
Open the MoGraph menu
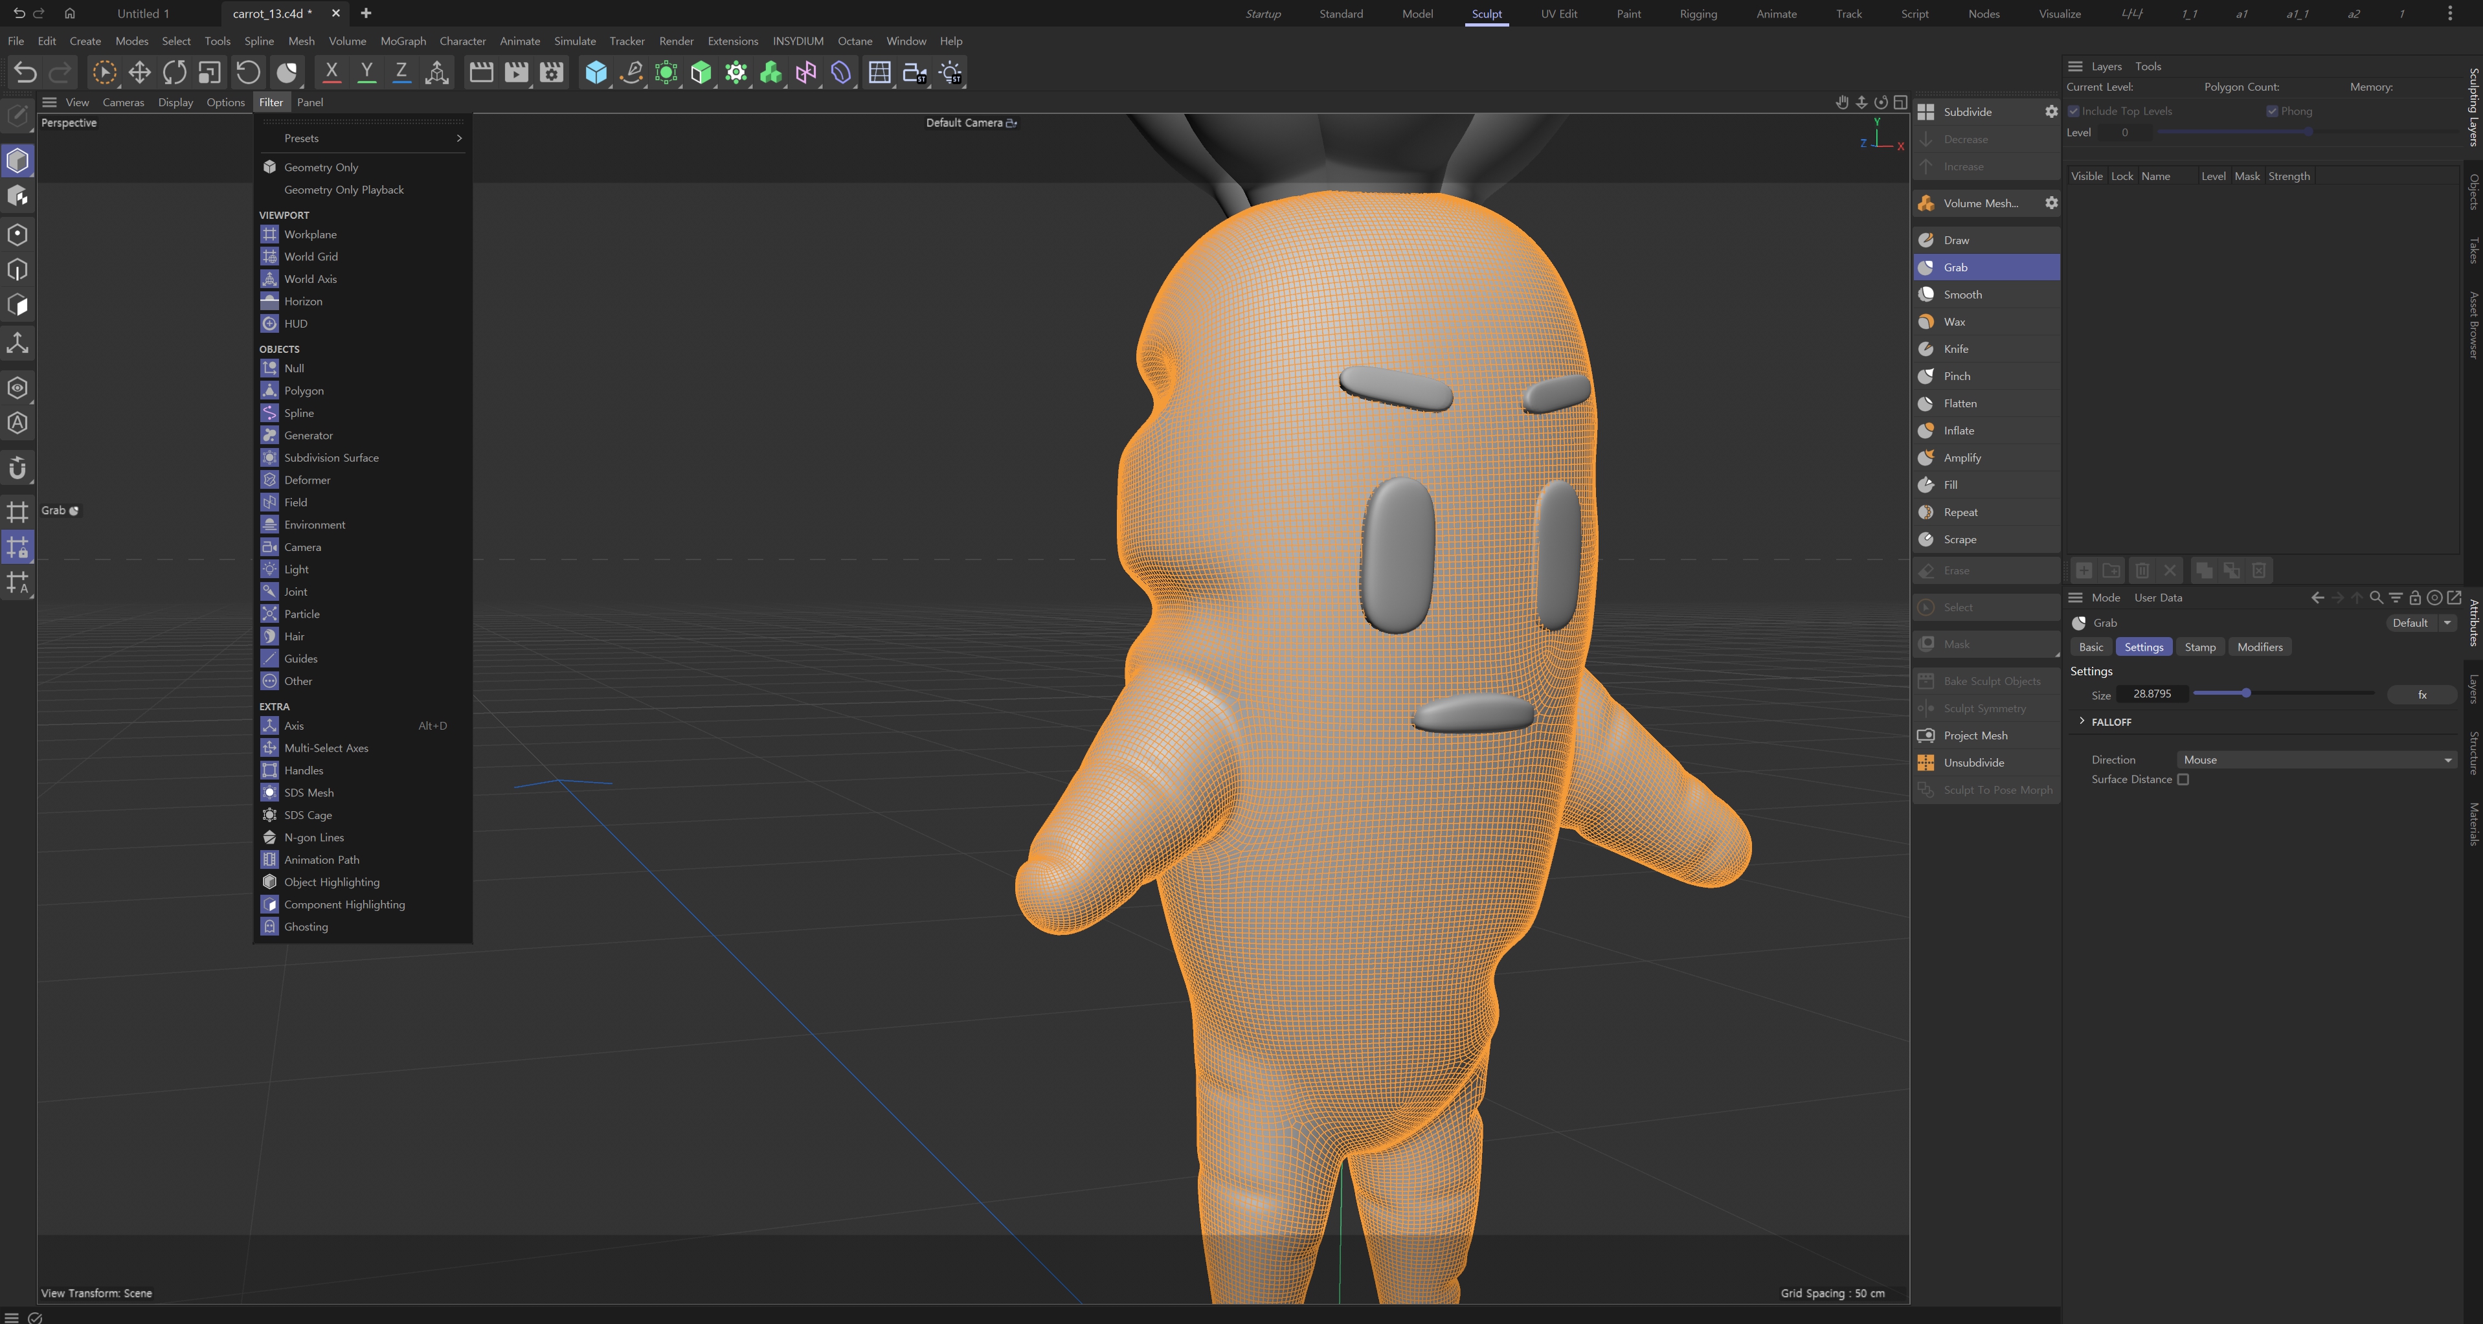point(403,41)
